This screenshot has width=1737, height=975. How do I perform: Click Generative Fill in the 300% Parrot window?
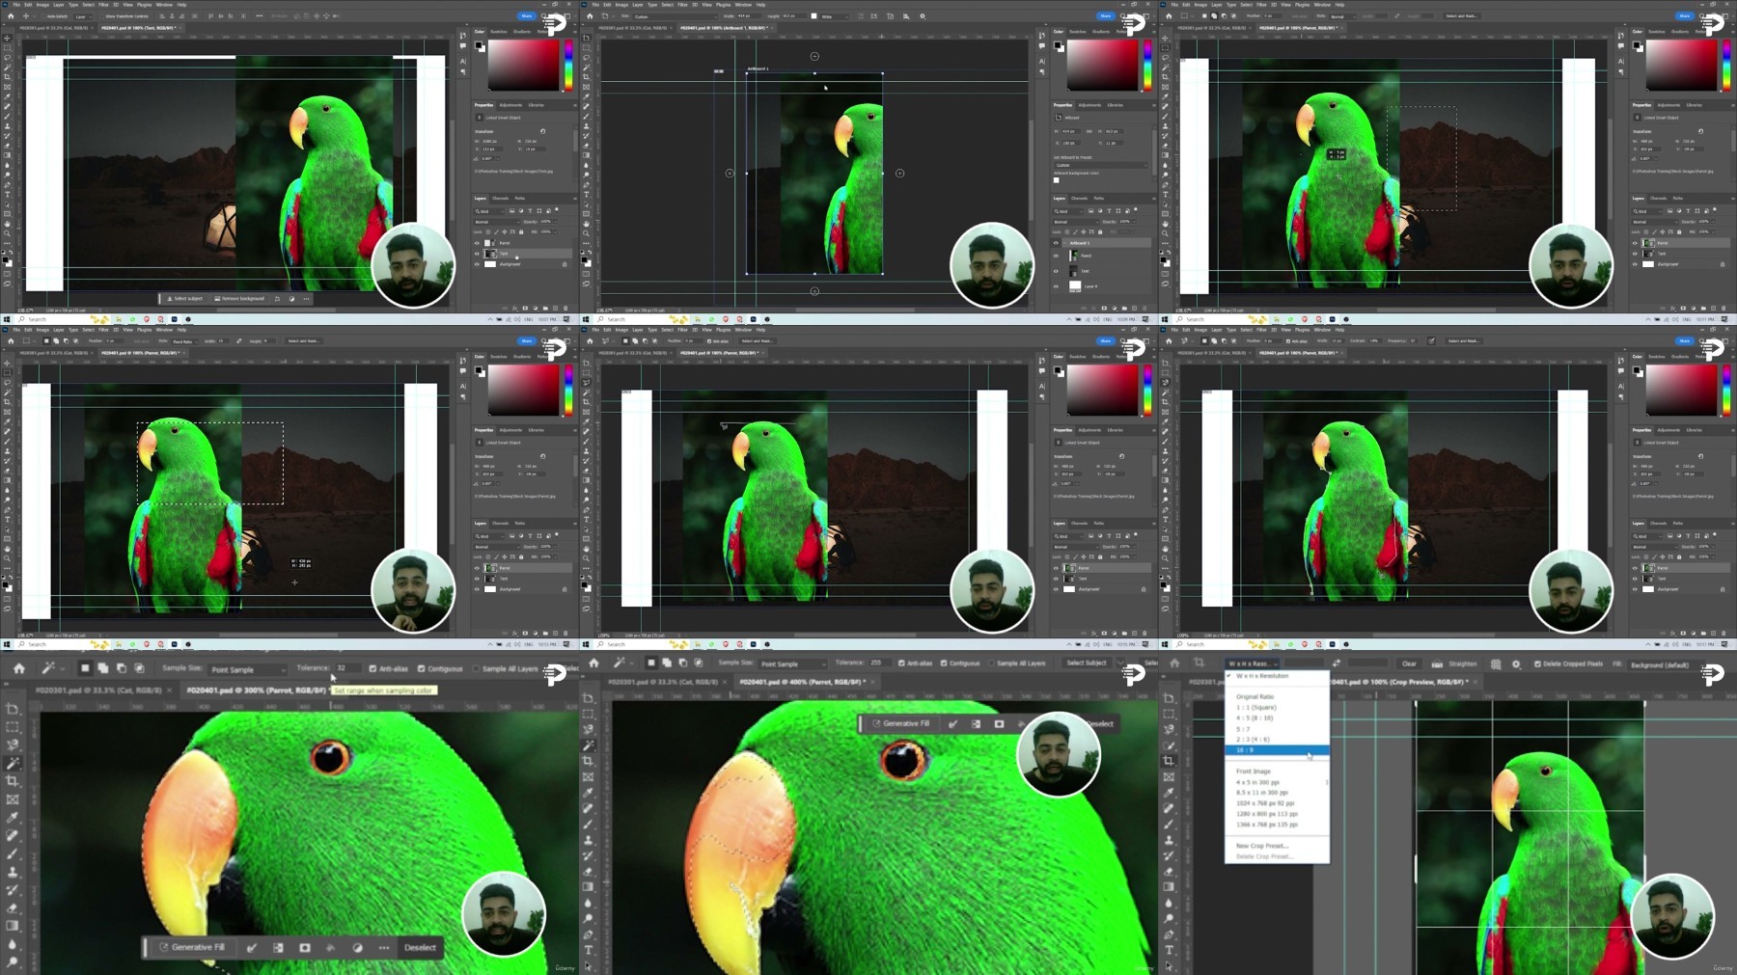tap(192, 948)
